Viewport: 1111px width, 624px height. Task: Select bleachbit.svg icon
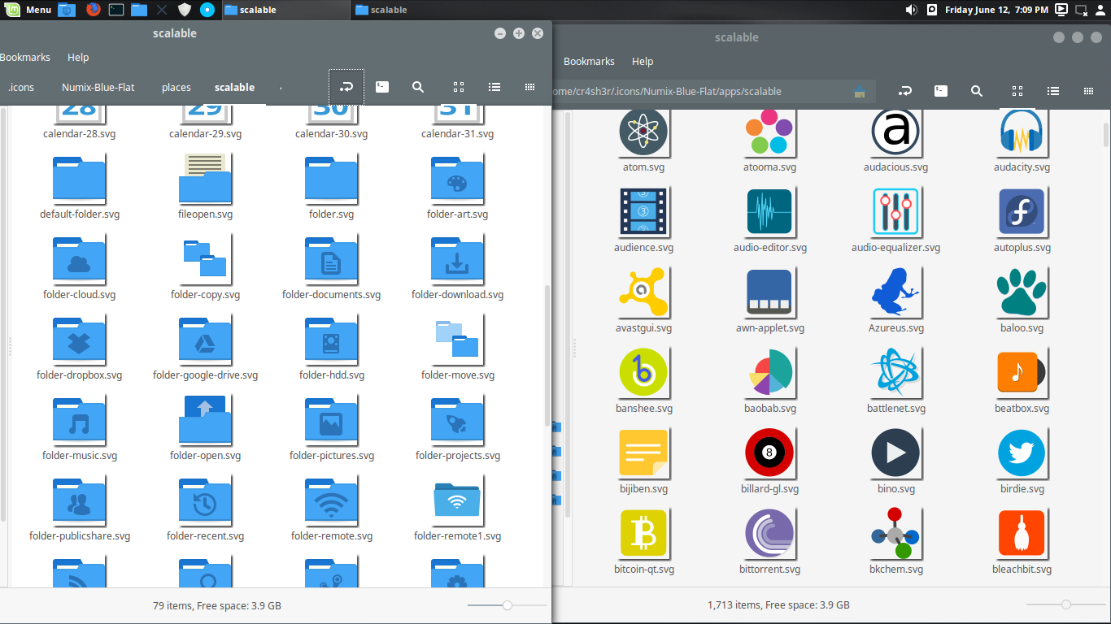(1022, 535)
